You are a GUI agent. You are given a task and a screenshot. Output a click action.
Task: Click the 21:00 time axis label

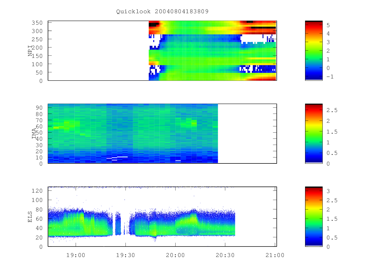click(275, 255)
